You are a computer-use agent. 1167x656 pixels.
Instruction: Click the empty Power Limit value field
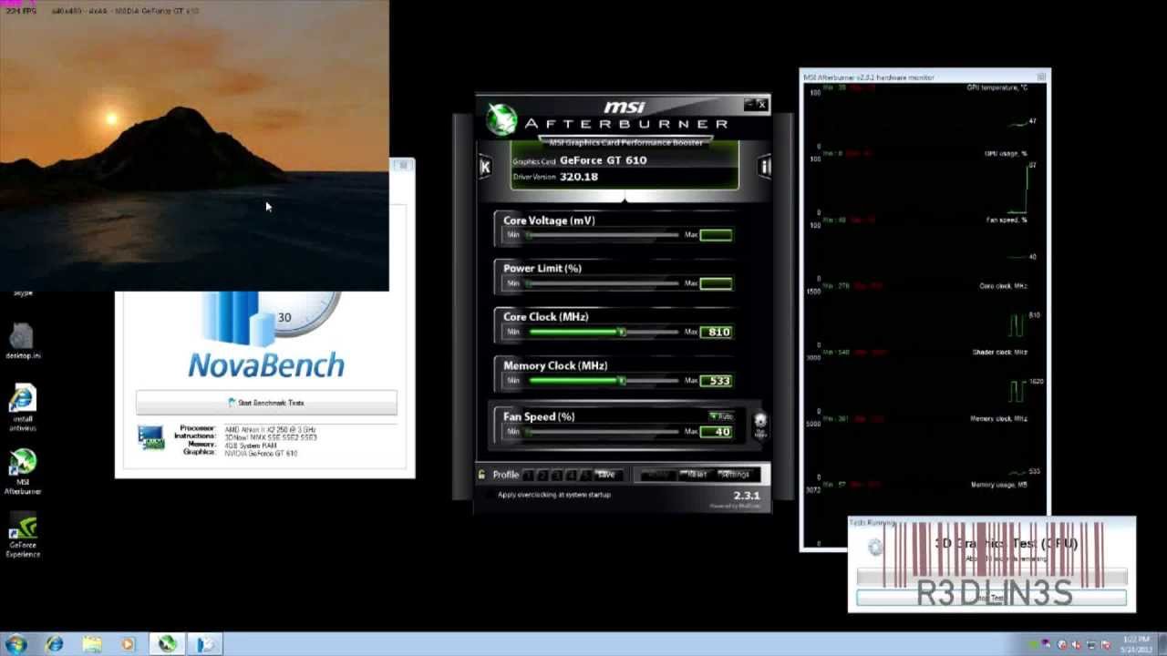click(x=716, y=283)
